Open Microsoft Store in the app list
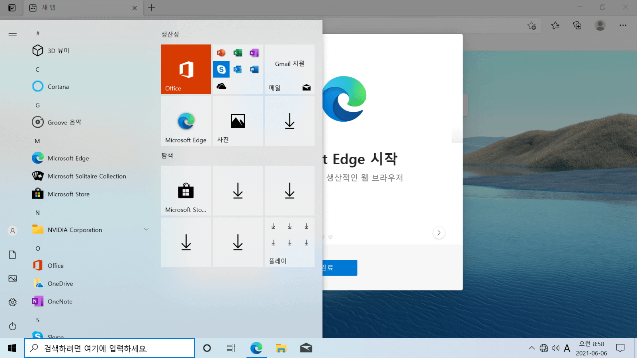637x358 pixels. tap(92, 194)
